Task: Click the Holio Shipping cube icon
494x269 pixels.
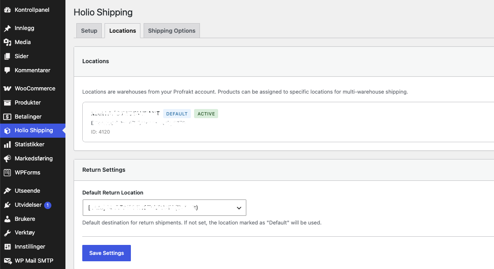Action: click(7, 130)
